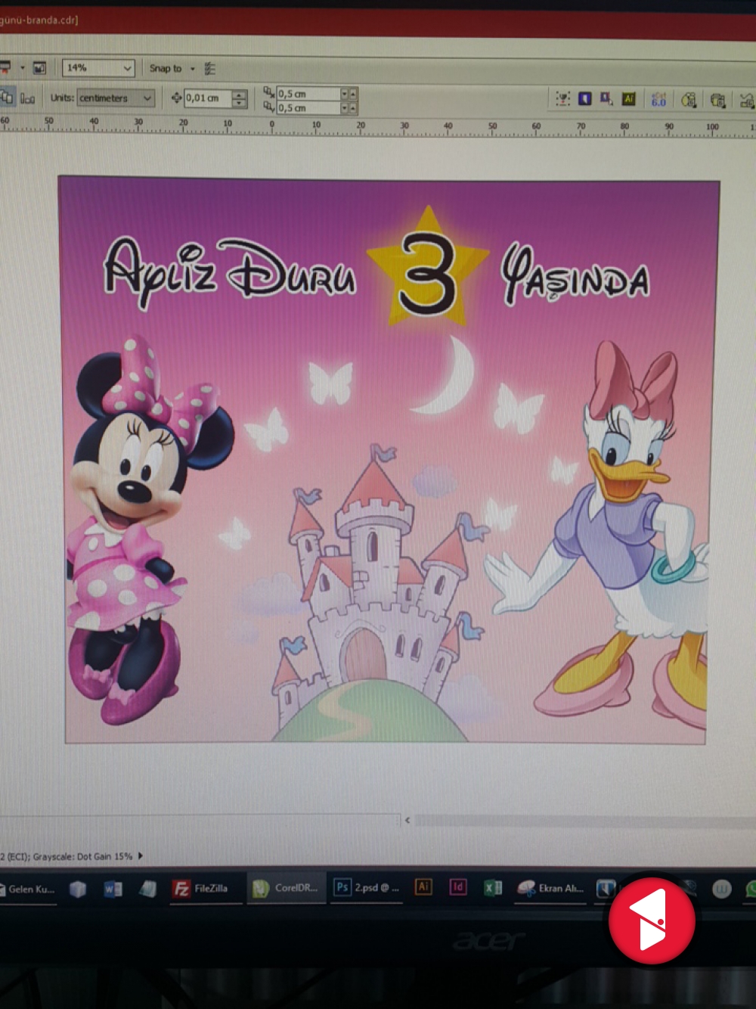This screenshot has height=1009, width=756.
Task: Click the screen icon left of zoom box
Action: [x=39, y=68]
